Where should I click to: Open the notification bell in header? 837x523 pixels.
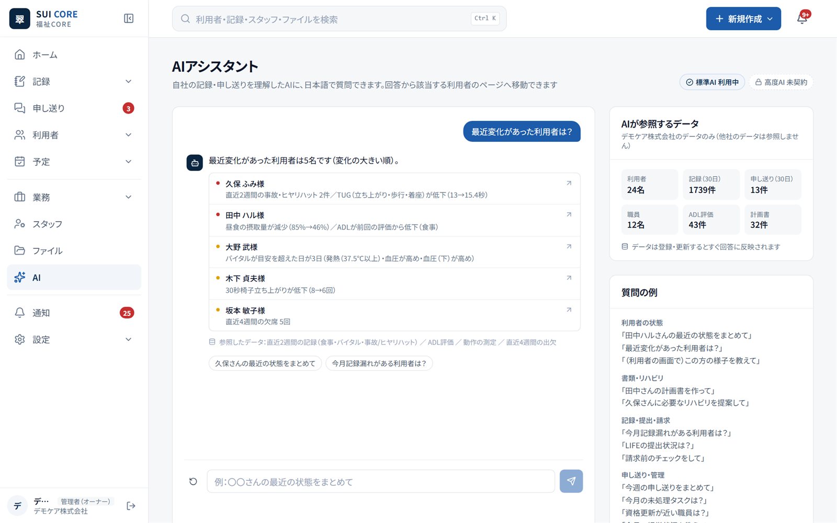802,19
